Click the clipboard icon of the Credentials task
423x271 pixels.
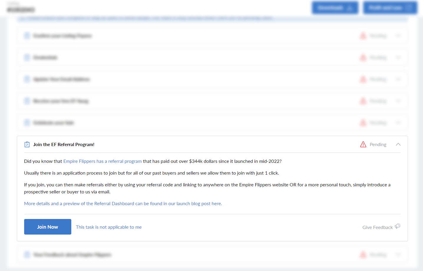tap(27, 58)
